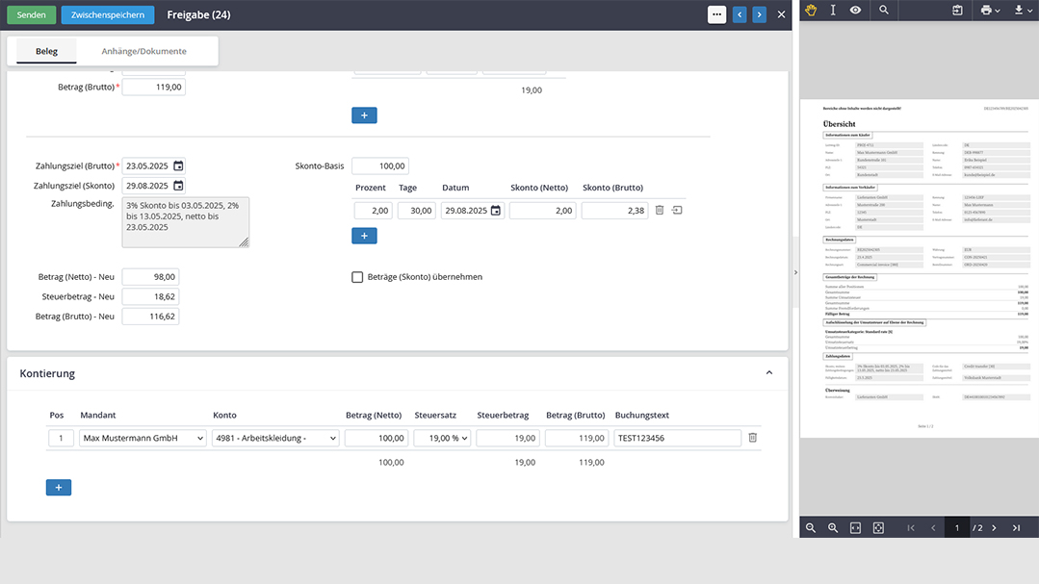Open calendar for Zahlungsziel (Brutto) date
The width and height of the screenshot is (1039, 584).
point(178,165)
